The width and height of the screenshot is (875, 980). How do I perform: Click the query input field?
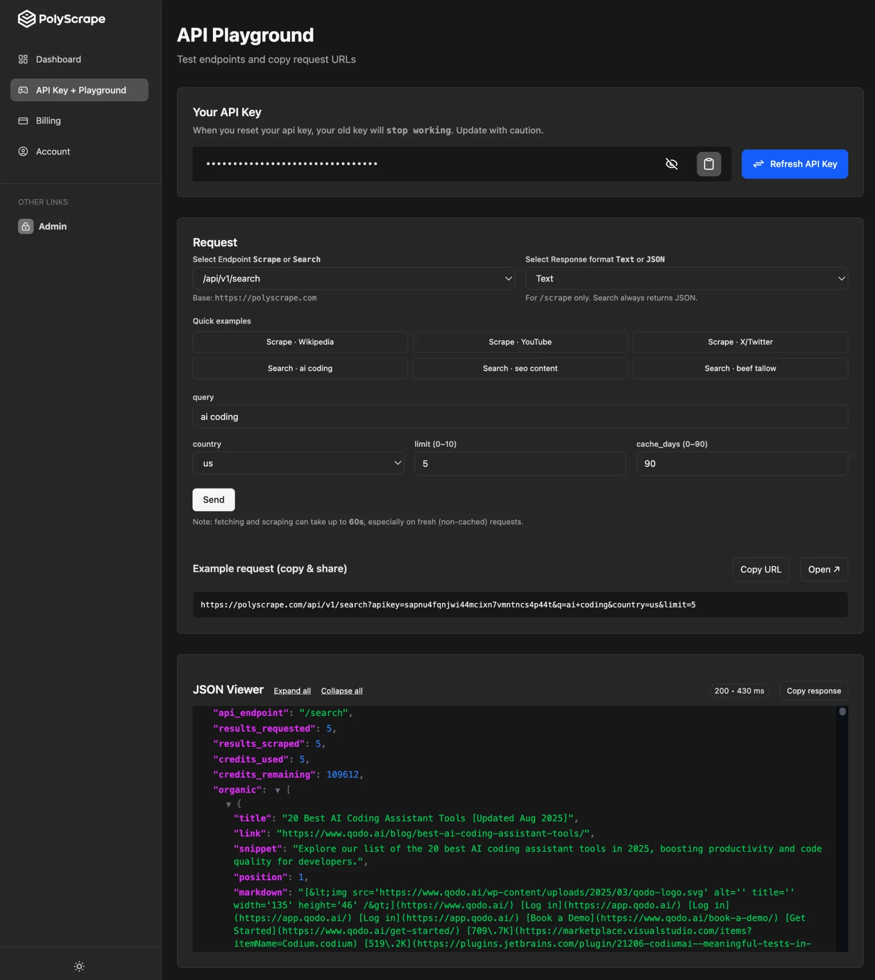pos(520,417)
